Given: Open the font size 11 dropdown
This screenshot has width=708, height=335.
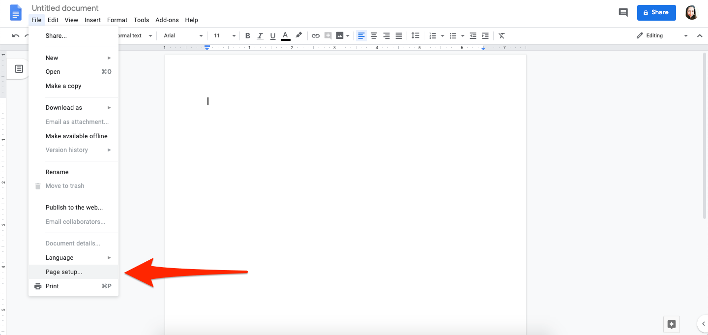Looking at the screenshot, I should coord(225,36).
